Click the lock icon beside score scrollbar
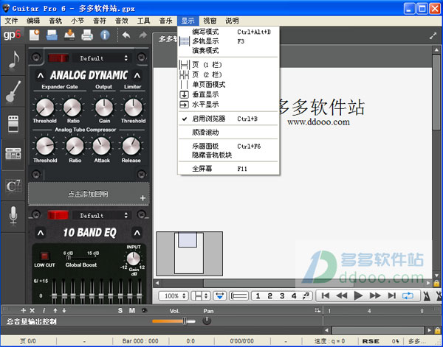 click(436, 283)
